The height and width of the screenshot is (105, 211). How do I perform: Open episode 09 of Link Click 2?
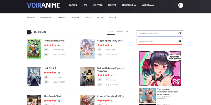tap(46, 77)
